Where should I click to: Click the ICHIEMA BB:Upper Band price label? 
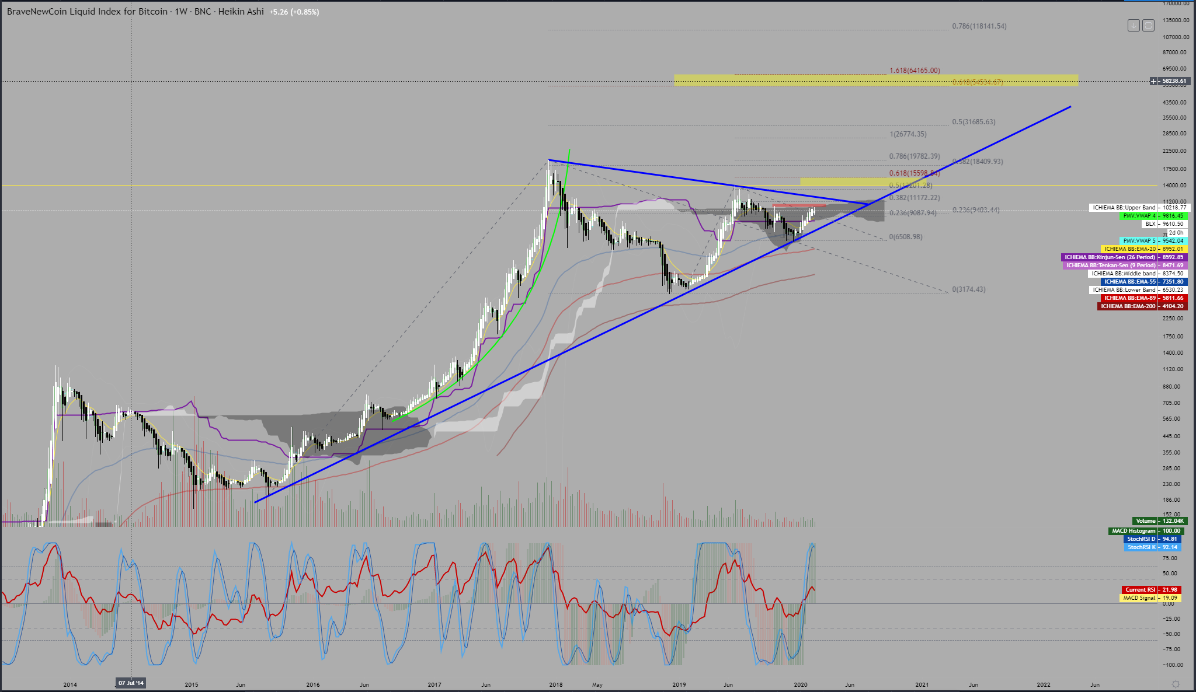[1124, 208]
